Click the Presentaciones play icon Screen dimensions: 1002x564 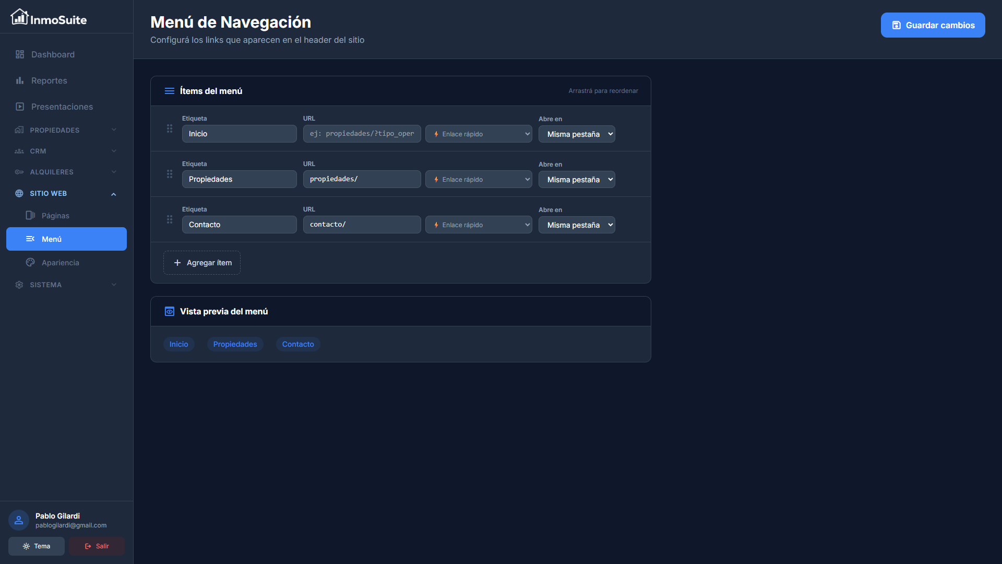pyautogui.click(x=20, y=107)
